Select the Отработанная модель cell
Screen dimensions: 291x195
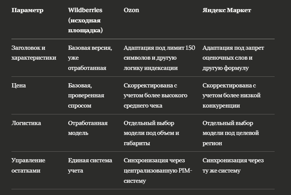(x=88, y=128)
